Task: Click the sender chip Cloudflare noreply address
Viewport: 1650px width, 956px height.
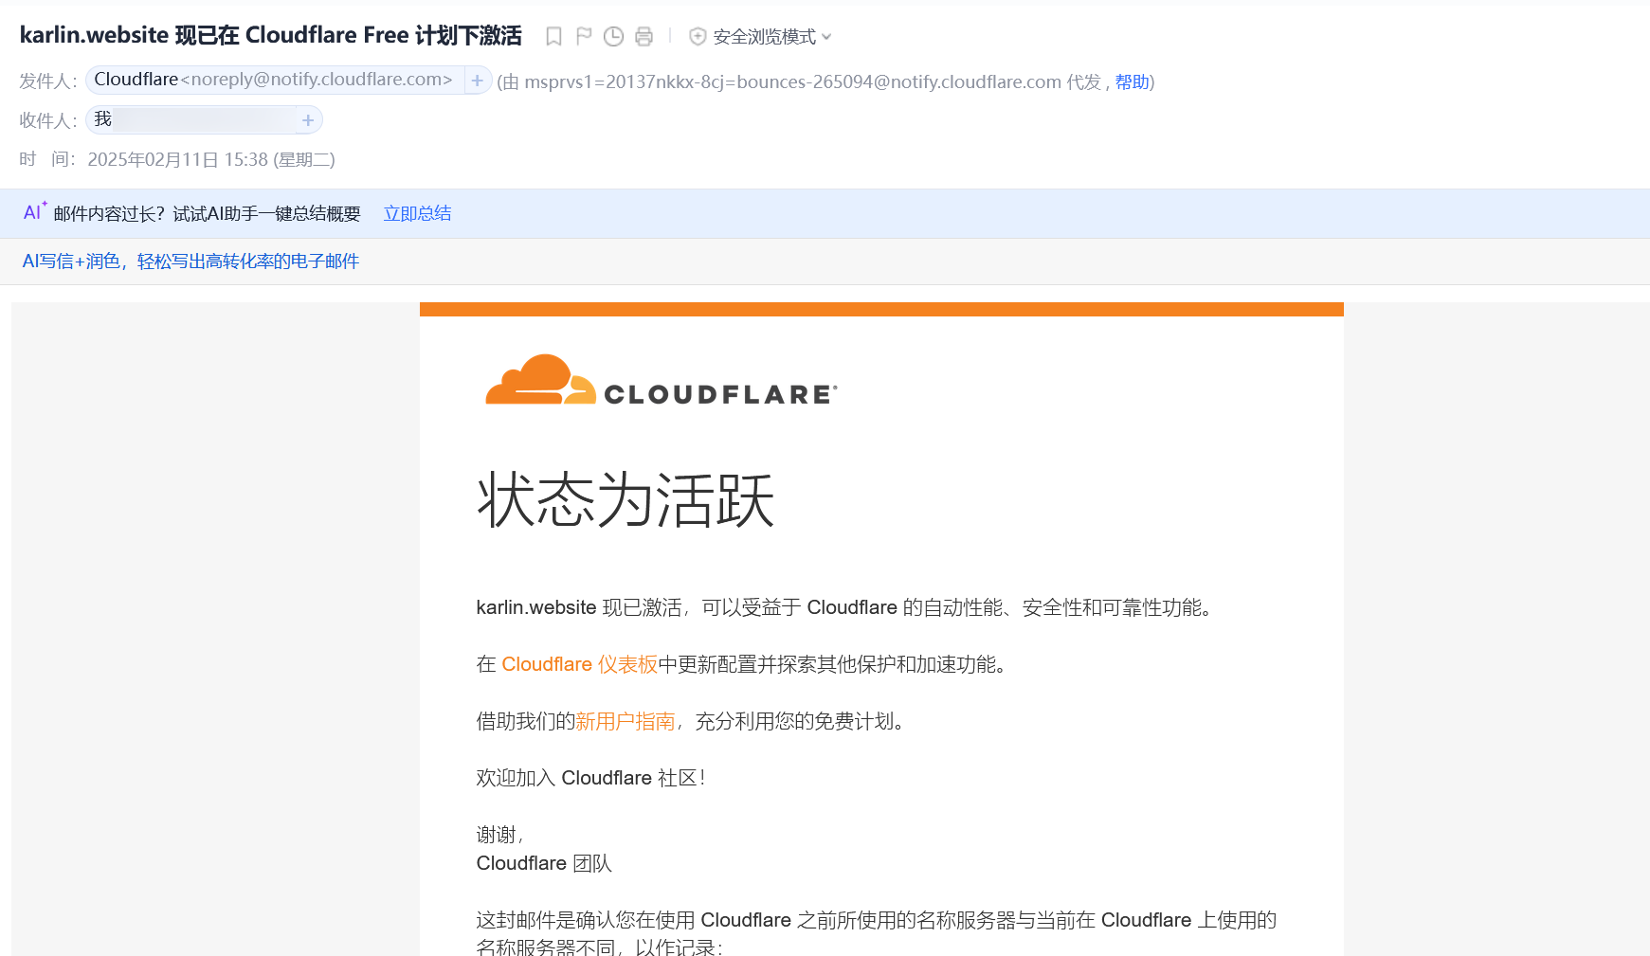Action: (x=274, y=80)
